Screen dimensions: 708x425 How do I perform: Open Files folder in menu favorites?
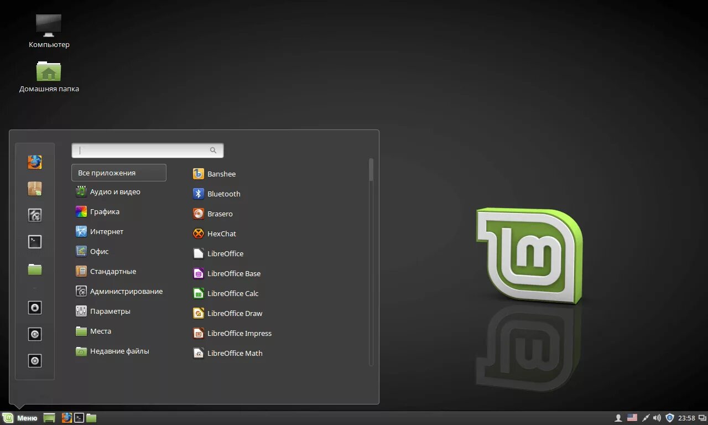coord(35,269)
